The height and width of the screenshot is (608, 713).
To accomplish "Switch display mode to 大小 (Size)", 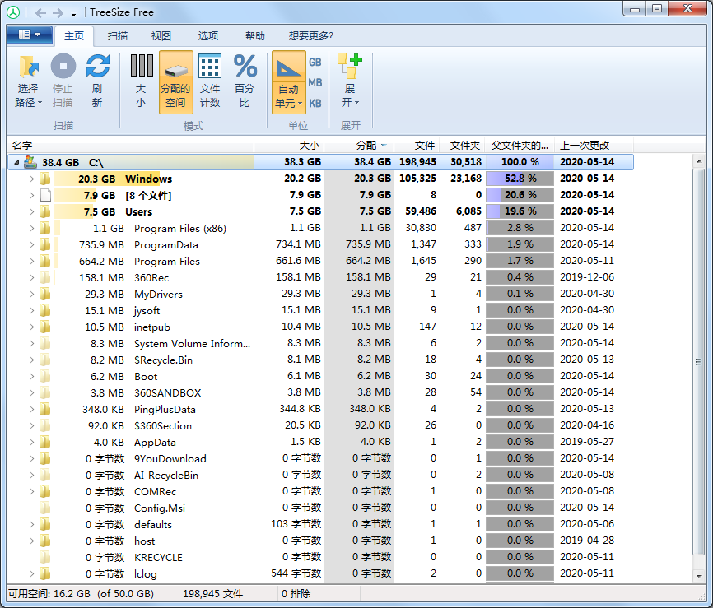I will [141, 78].
